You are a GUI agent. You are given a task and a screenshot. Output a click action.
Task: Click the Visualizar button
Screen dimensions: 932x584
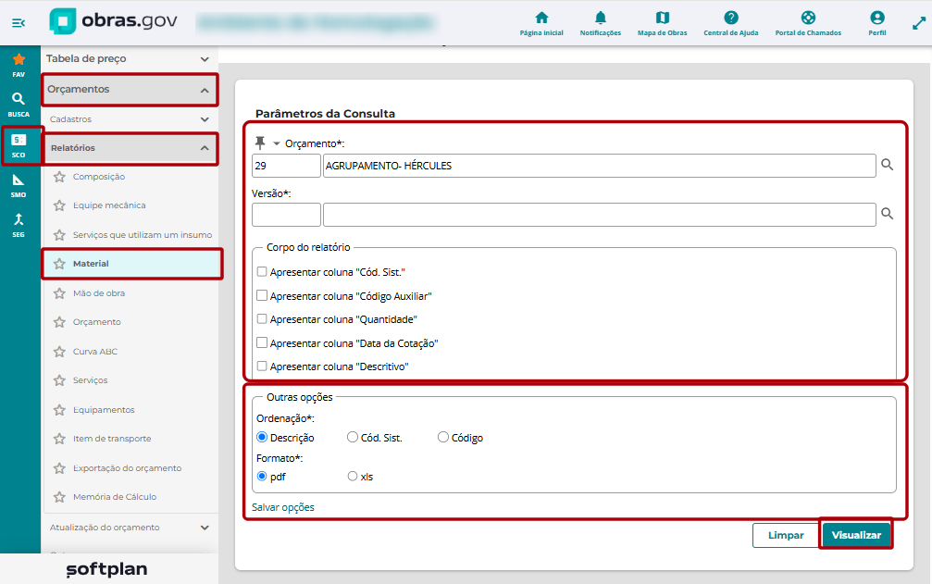coord(856,535)
